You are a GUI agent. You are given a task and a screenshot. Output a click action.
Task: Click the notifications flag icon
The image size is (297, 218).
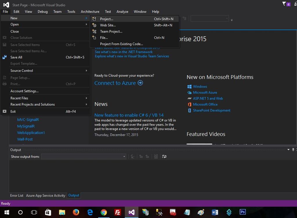point(284,4)
